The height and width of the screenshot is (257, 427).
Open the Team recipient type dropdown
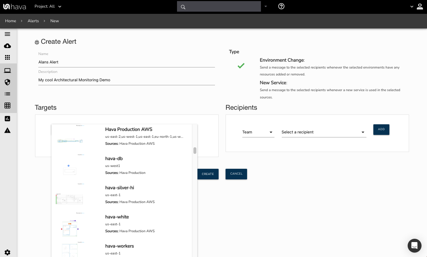[258, 132]
